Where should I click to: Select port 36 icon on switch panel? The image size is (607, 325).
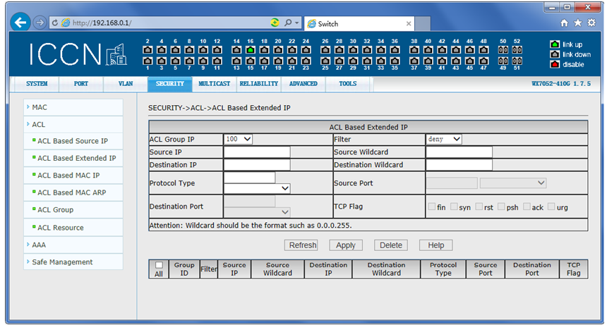[395, 50]
